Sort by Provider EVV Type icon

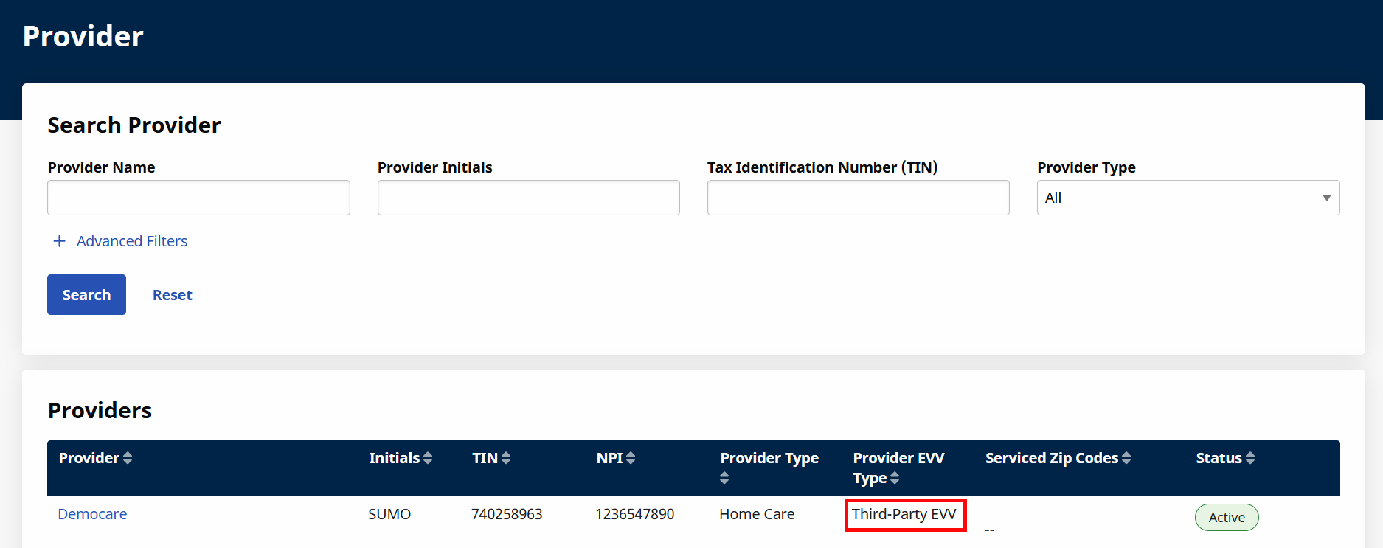(x=895, y=478)
